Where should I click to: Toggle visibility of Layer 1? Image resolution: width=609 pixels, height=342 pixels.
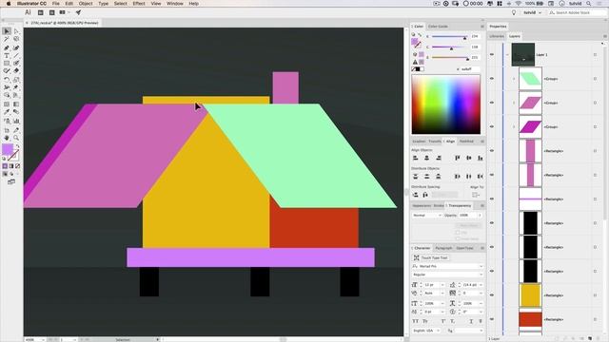492,55
